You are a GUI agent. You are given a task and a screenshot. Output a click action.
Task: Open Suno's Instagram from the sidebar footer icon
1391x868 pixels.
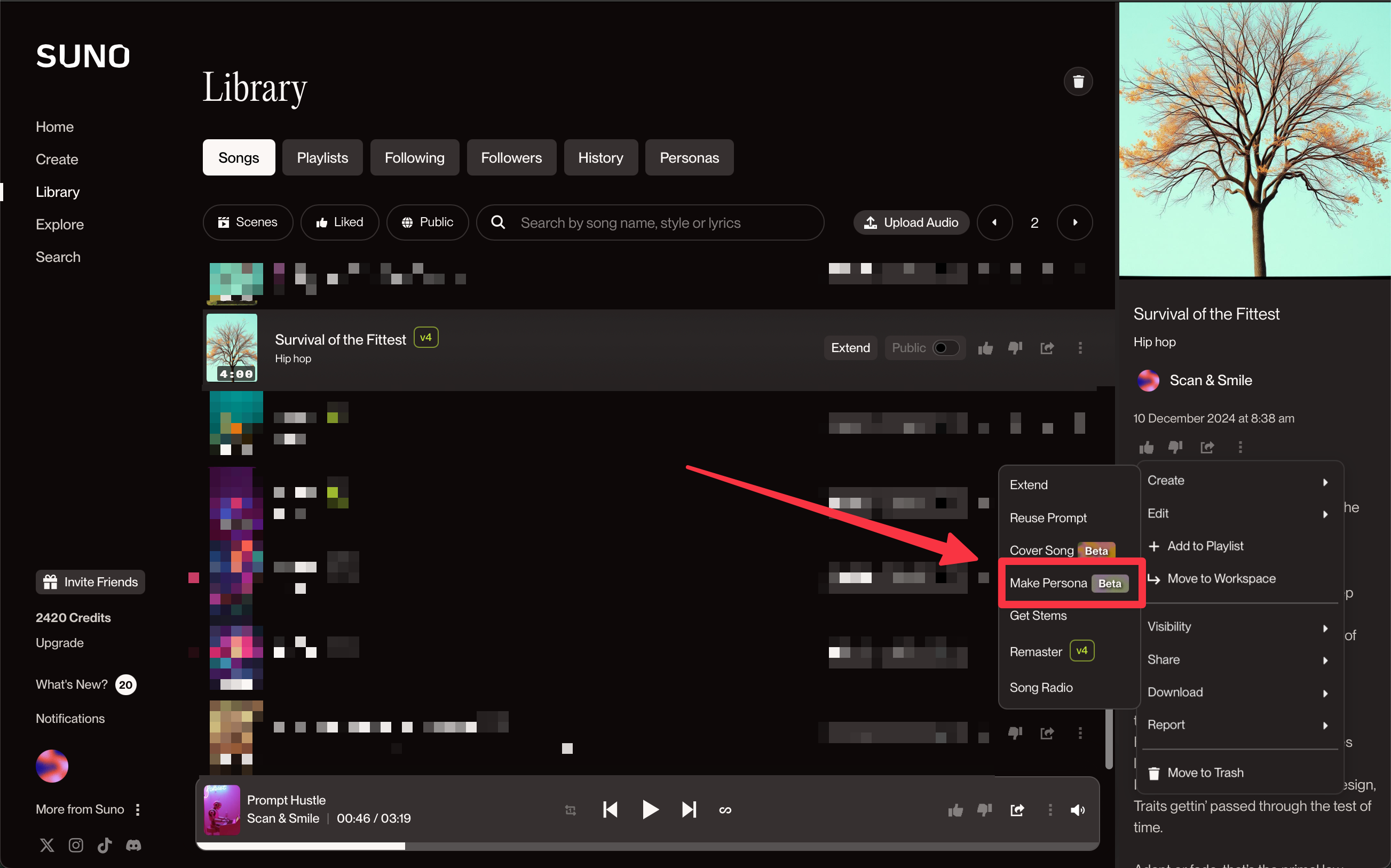(x=76, y=845)
